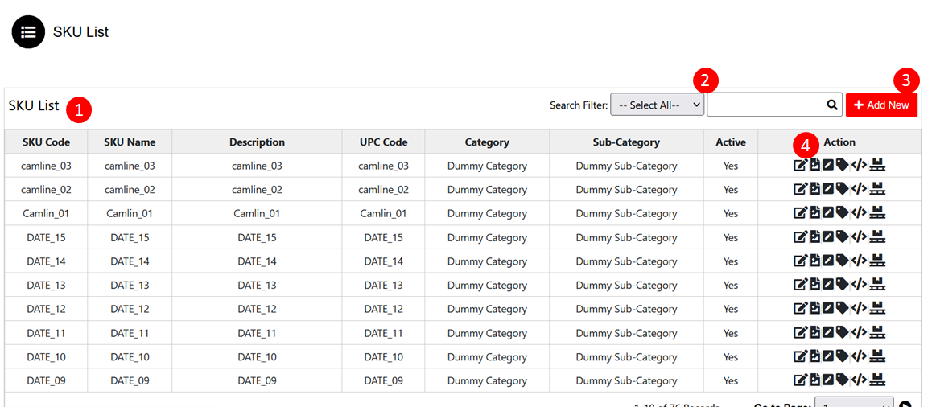This screenshot has width=936, height=407.
Task: Click the code brackets icon for DATE_12
Action: pos(859,309)
